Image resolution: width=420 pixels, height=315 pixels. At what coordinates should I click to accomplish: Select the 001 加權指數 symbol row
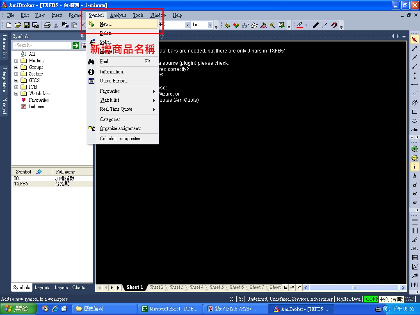coord(52,178)
